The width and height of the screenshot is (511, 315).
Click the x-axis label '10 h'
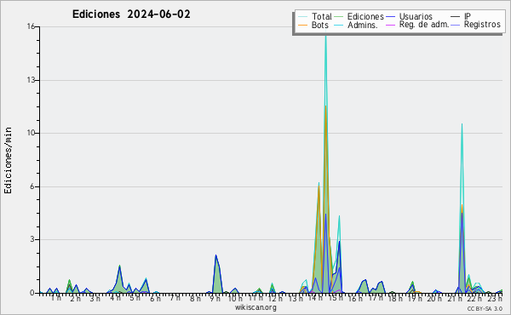[235, 298]
